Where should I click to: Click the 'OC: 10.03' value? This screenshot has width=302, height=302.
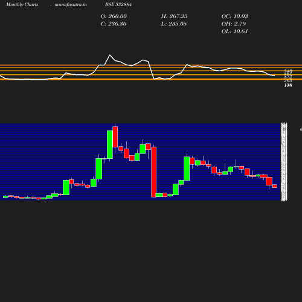pyautogui.click(x=235, y=16)
